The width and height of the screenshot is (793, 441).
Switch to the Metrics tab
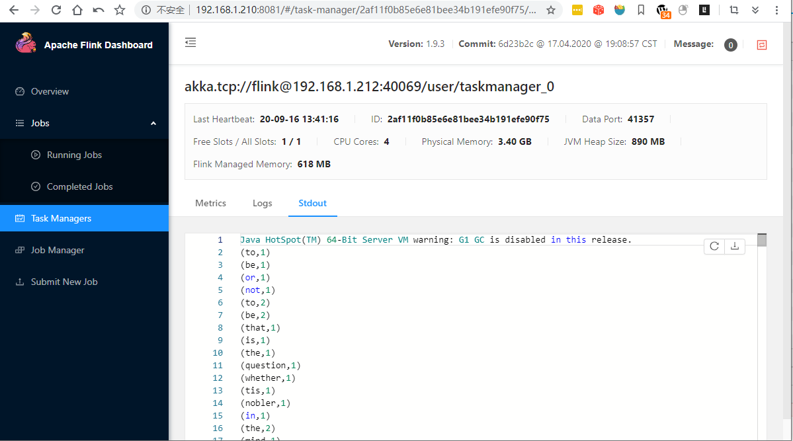210,203
